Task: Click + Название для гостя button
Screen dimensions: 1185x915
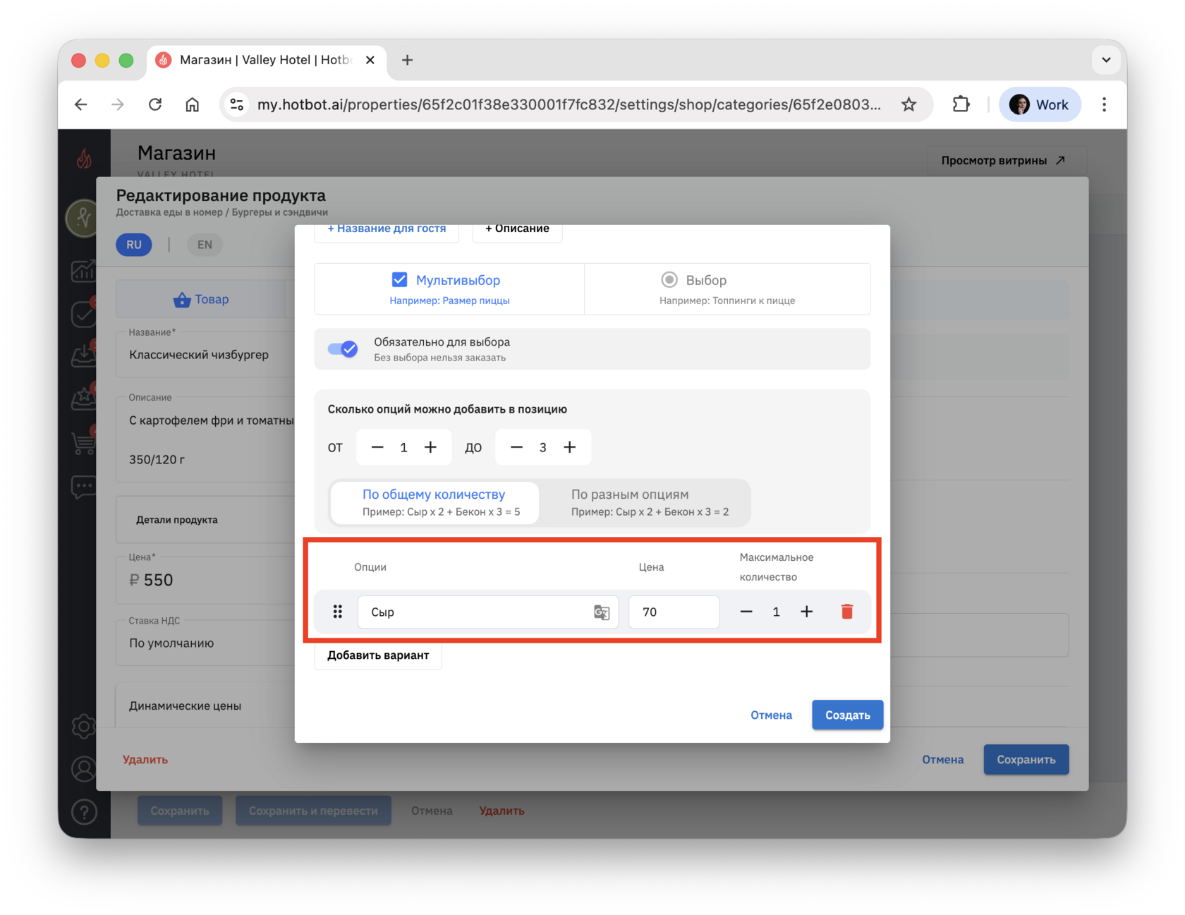Action: [387, 229]
